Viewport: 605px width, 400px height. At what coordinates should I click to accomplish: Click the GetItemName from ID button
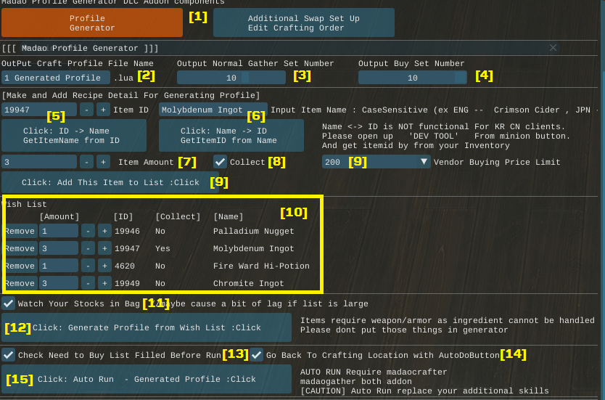[74, 136]
